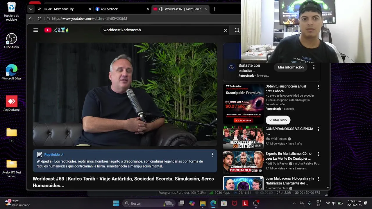Open Experto En Mentalismo video title
Image resolution: width=372 pixels, height=209 pixels.
point(288,156)
